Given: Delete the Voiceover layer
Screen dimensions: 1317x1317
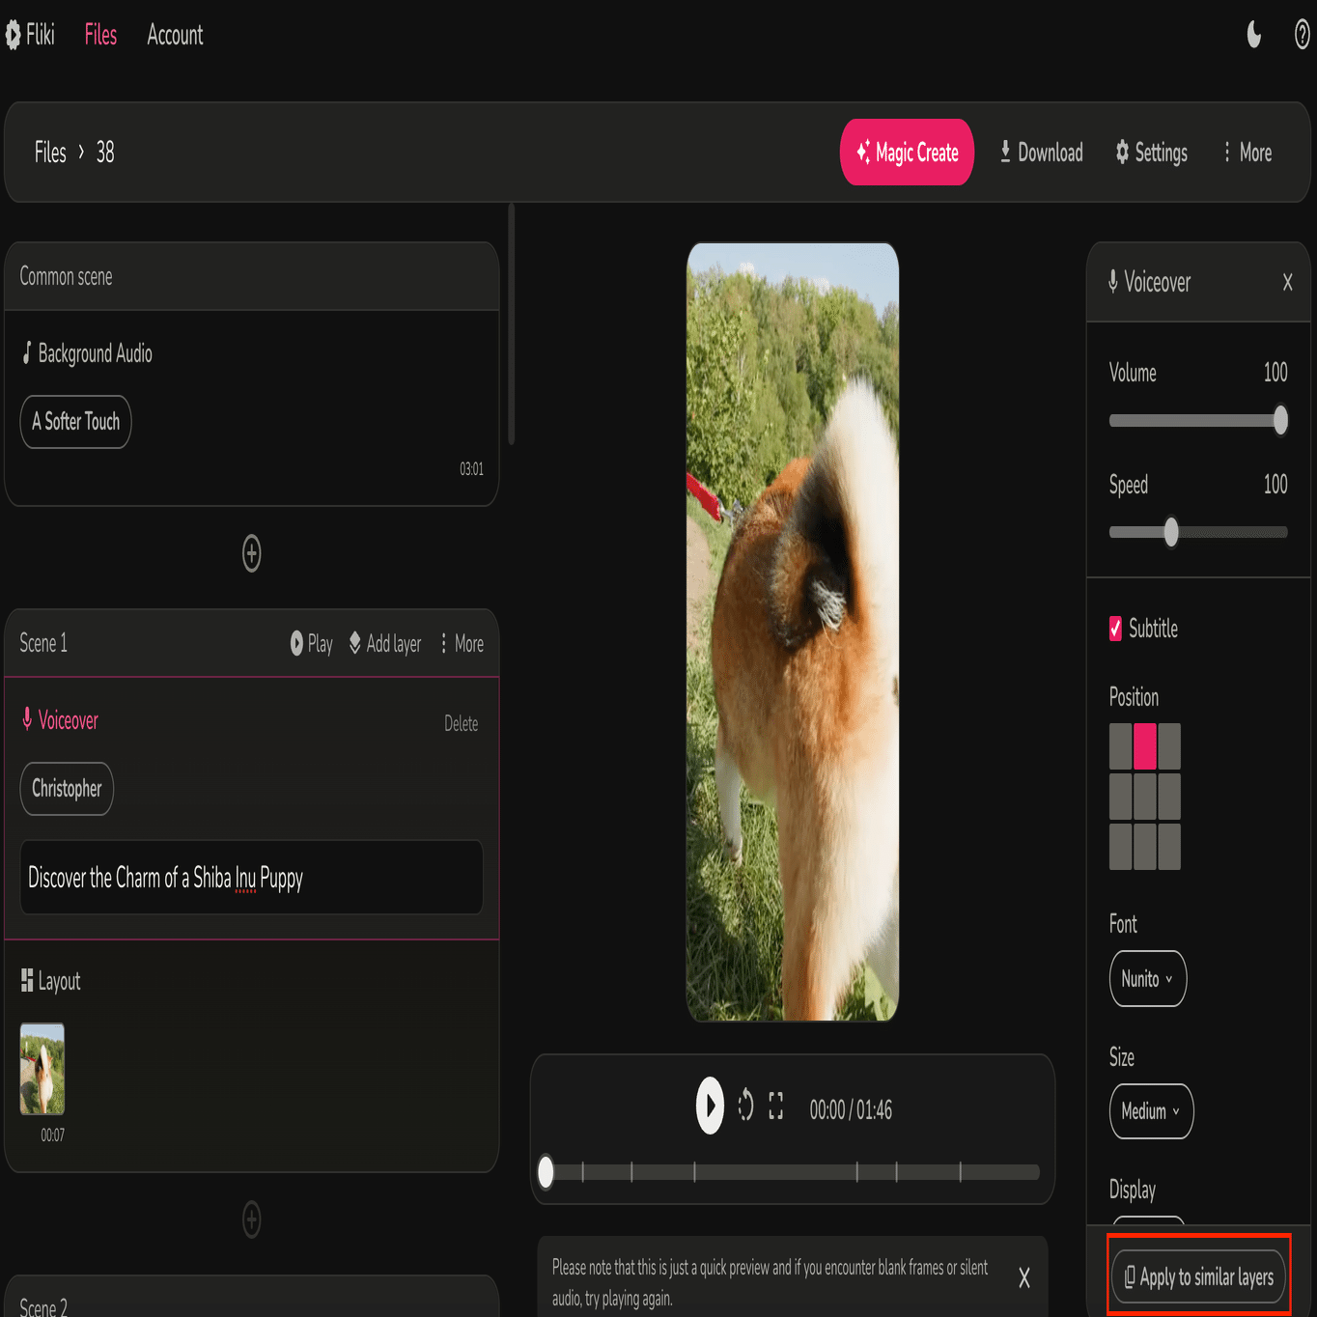Looking at the screenshot, I should point(461,723).
